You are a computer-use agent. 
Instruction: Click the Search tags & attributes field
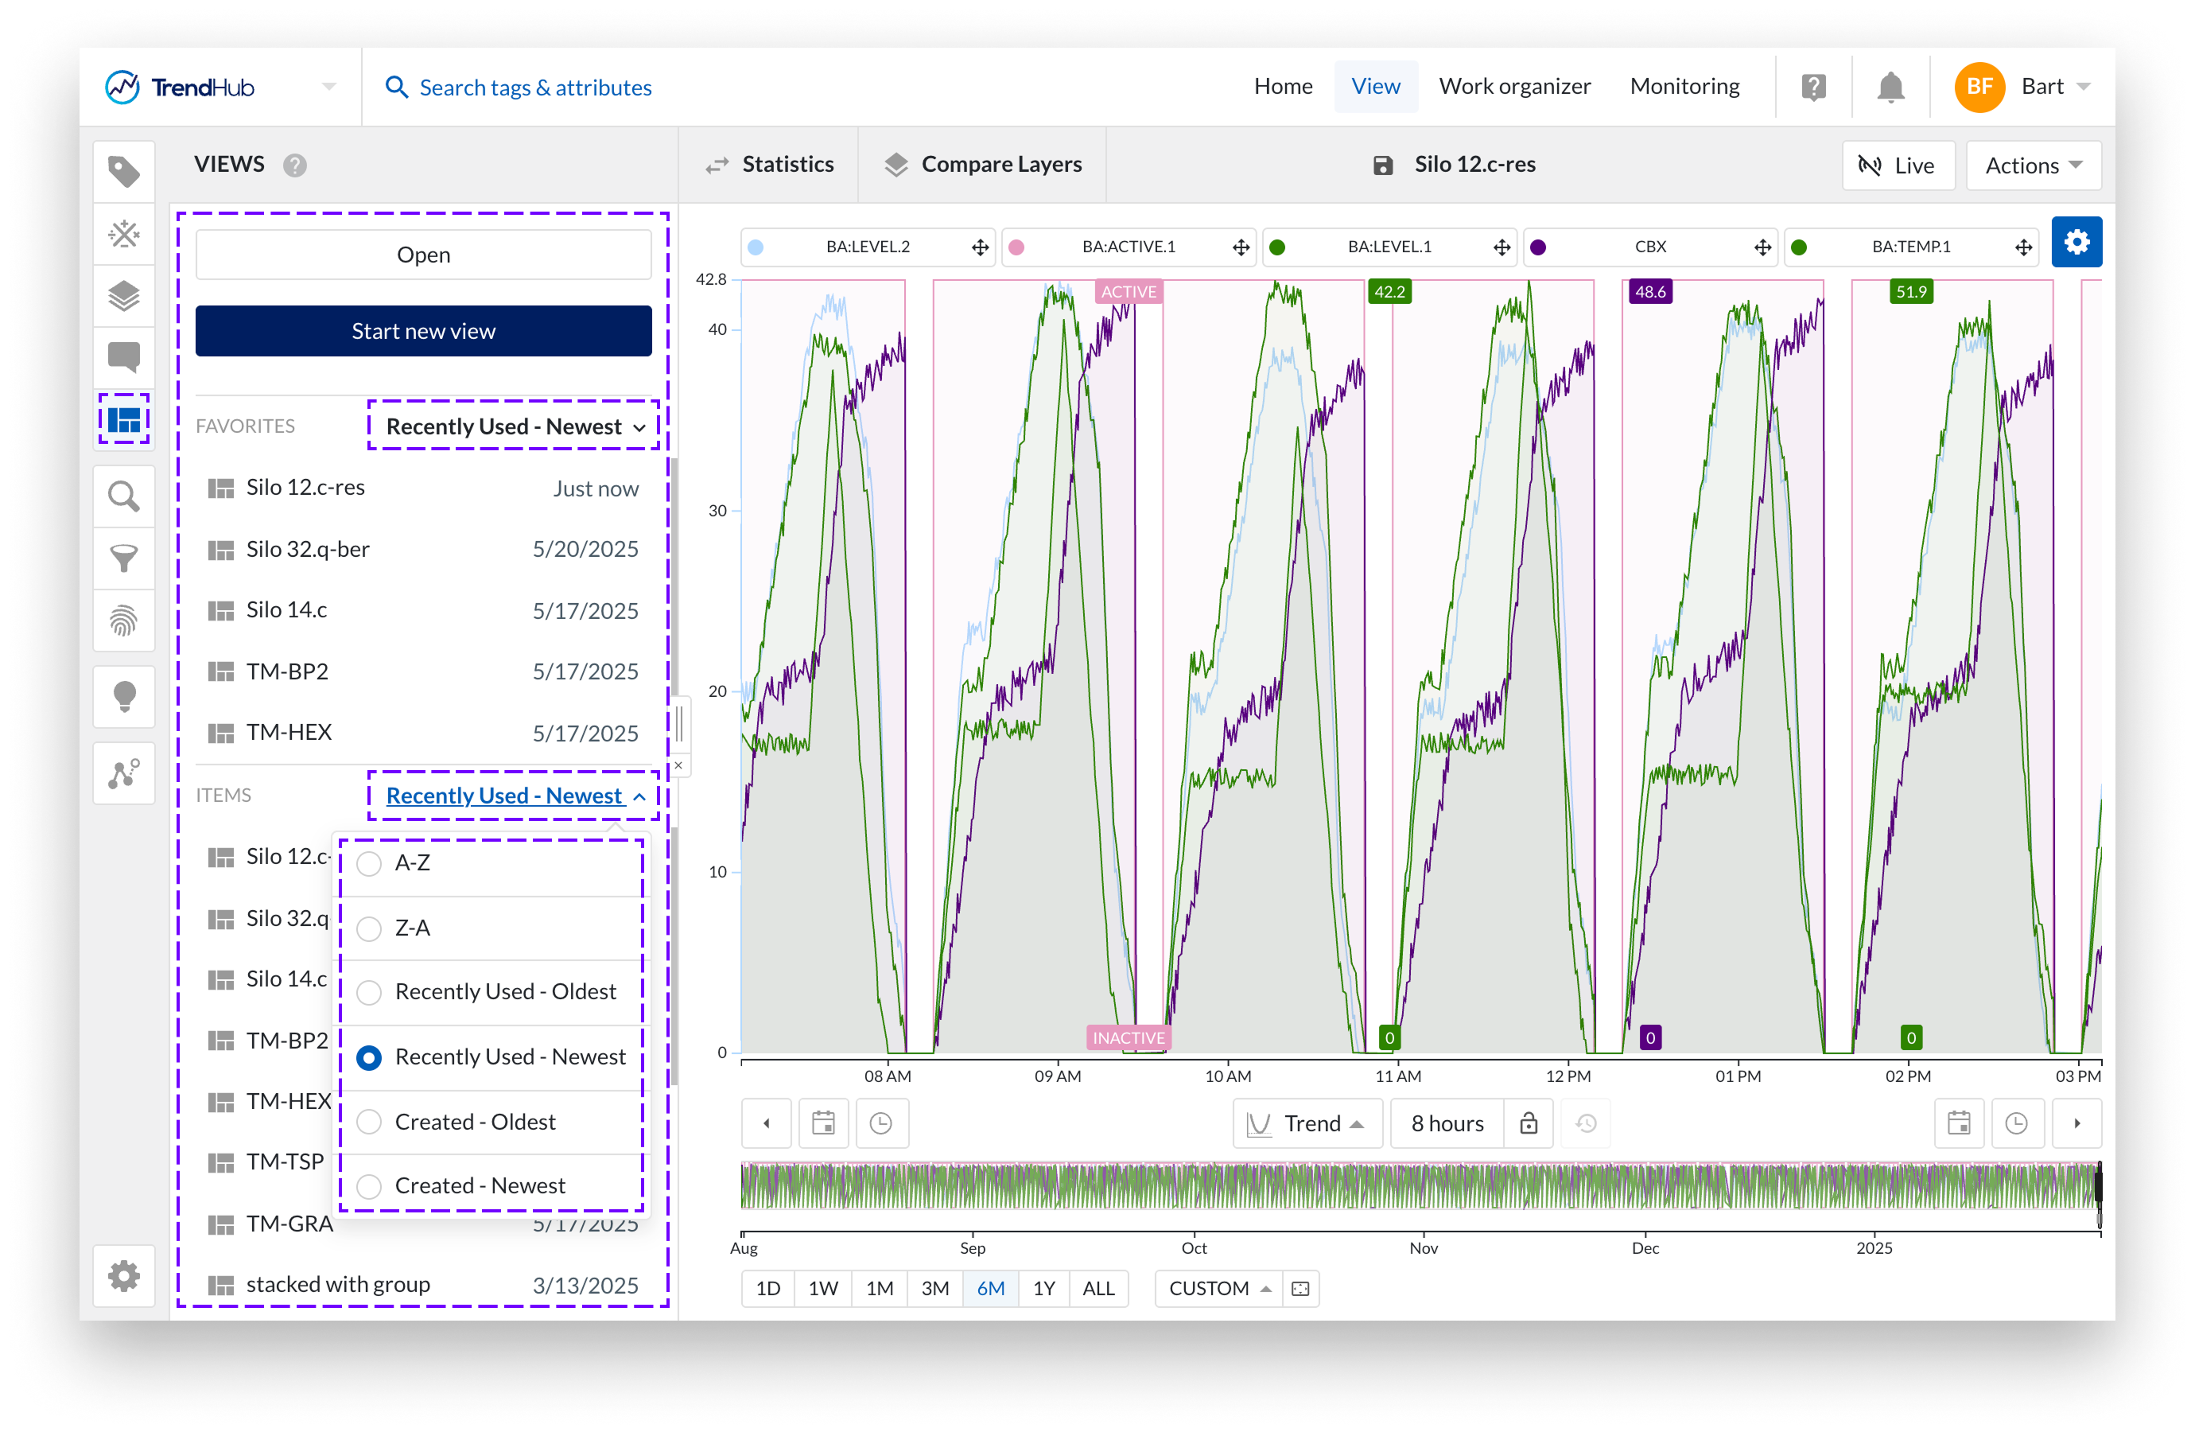[x=535, y=88]
